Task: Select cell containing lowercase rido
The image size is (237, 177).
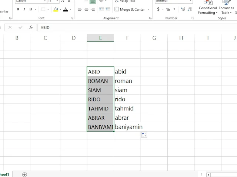Action: point(127,99)
